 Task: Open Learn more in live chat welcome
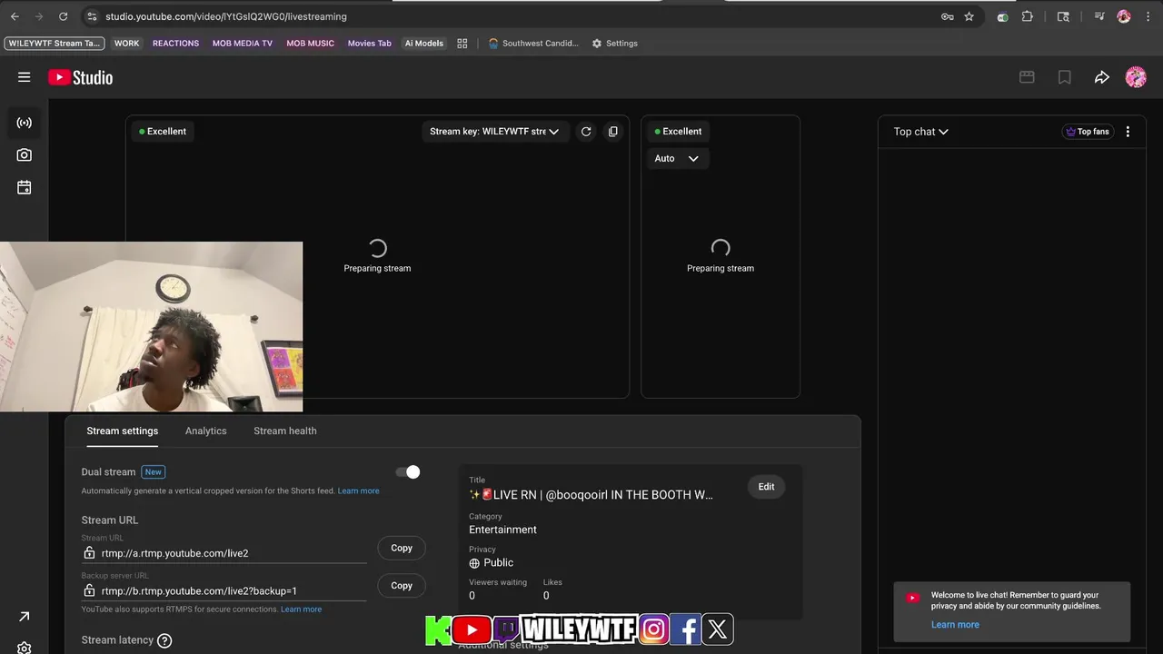(x=955, y=625)
